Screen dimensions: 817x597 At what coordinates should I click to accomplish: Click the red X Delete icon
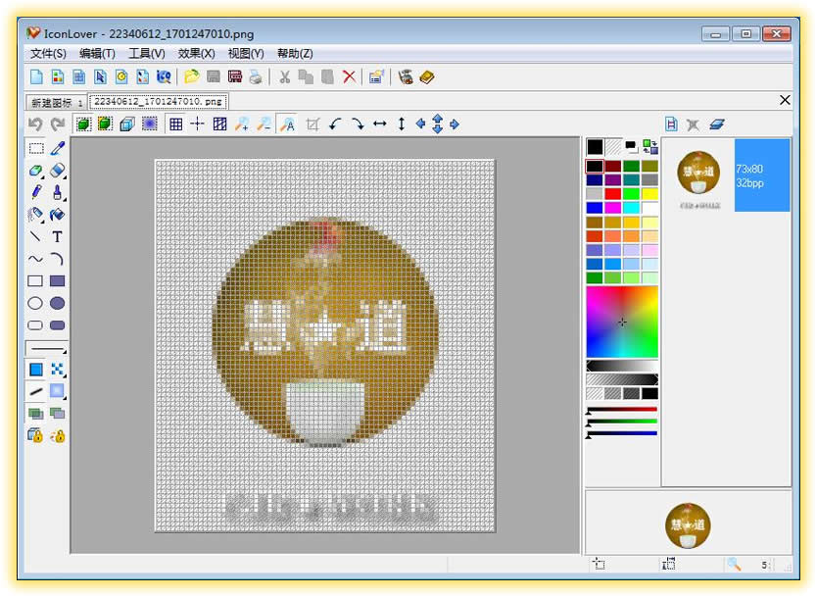click(x=349, y=76)
